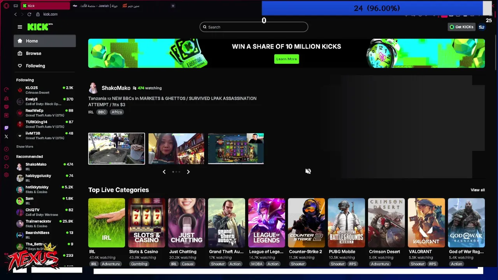Click the Kick logo
This screenshot has height=280, width=498.
tap(40, 27)
